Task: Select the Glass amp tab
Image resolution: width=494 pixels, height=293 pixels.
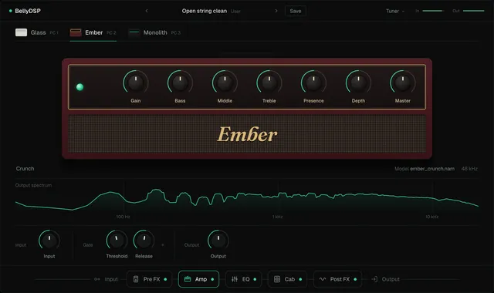Action: click(x=37, y=32)
